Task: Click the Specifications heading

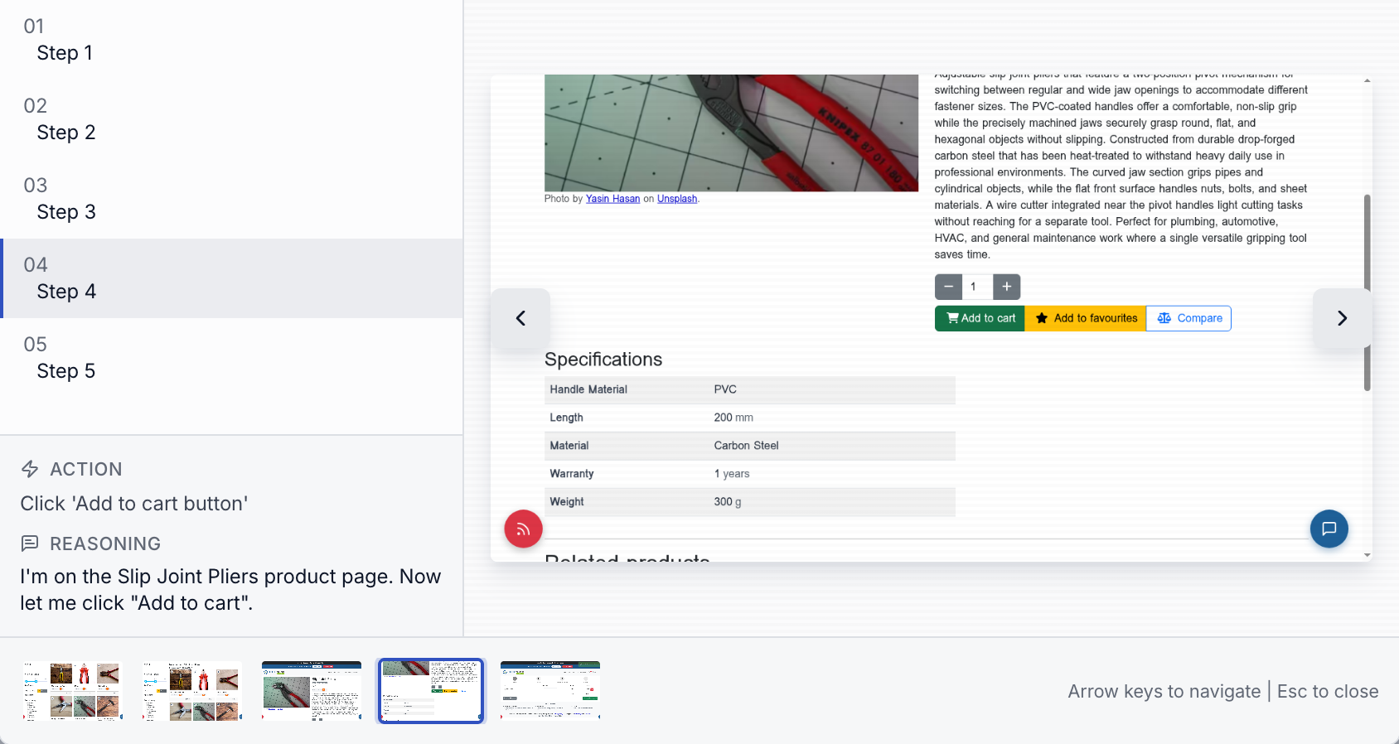Action: coord(603,360)
